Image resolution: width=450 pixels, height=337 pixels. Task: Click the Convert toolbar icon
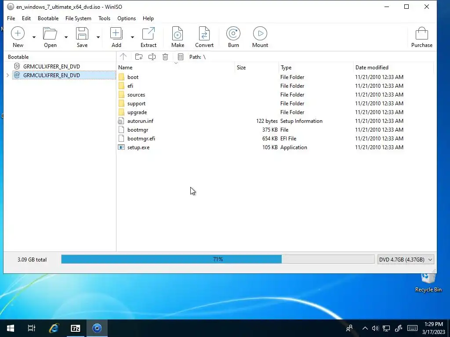point(204,33)
